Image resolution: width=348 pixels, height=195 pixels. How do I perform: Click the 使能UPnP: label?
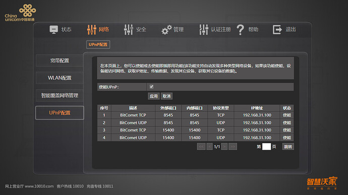109,87
